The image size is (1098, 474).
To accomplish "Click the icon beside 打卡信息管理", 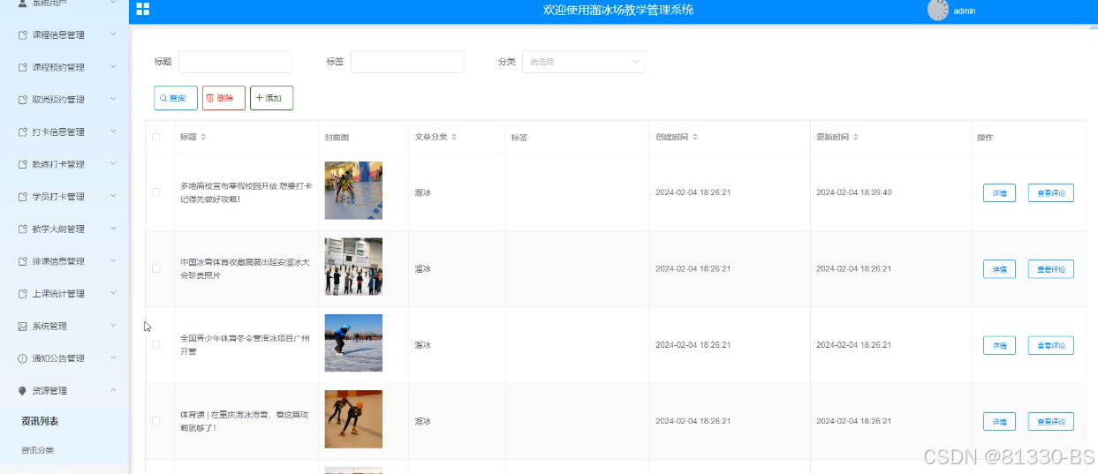I will (x=23, y=132).
